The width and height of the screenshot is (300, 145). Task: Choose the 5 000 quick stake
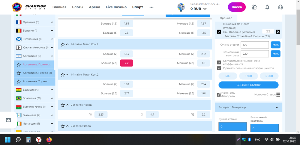tap(269, 76)
